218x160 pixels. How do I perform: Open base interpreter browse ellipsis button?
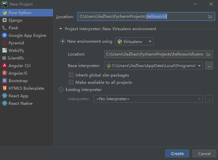[x=209, y=66]
